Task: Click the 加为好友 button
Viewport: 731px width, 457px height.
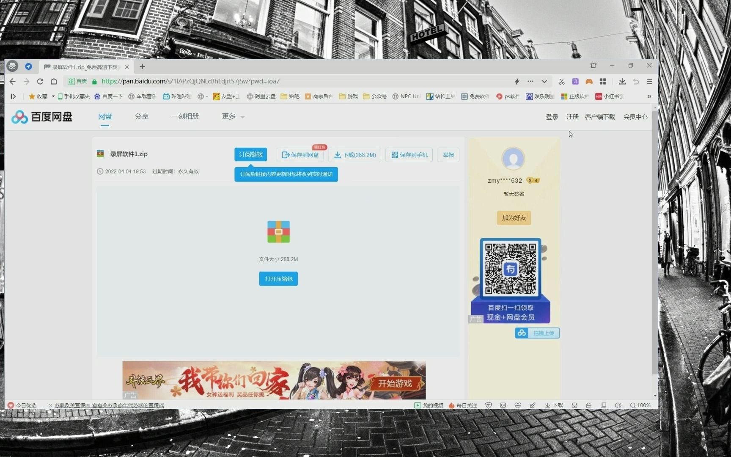Action: point(514,218)
